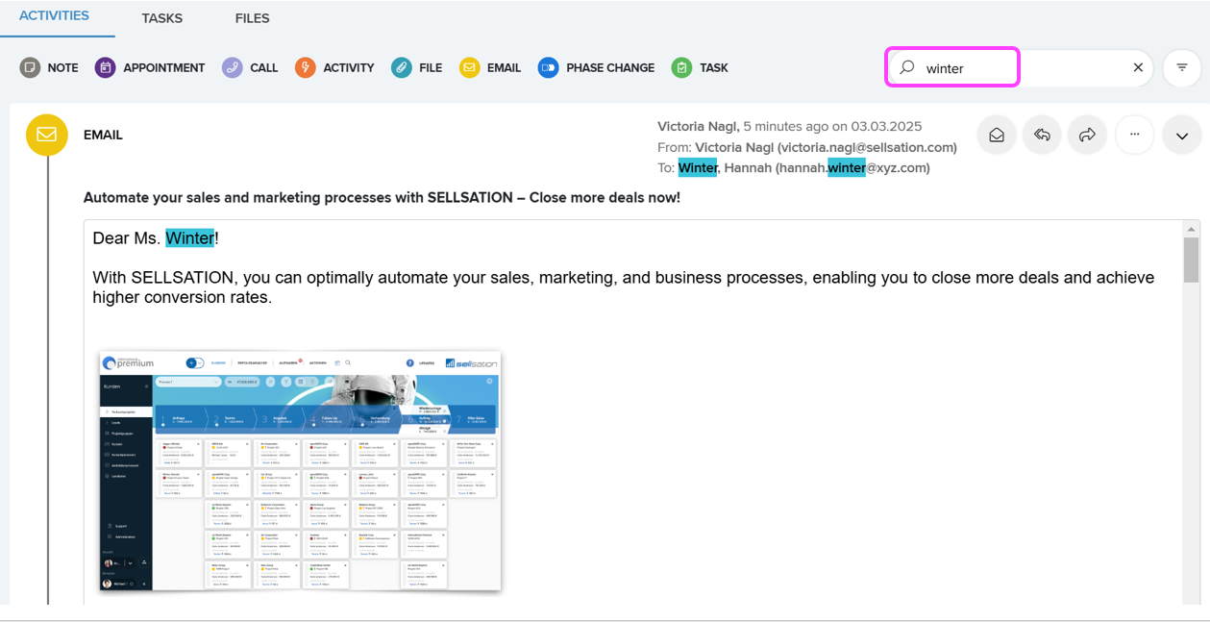Viewport: 1210px width, 622px height.
Task: Toggle the EMAIL filter in the filter bar
Action: point(490,67)
